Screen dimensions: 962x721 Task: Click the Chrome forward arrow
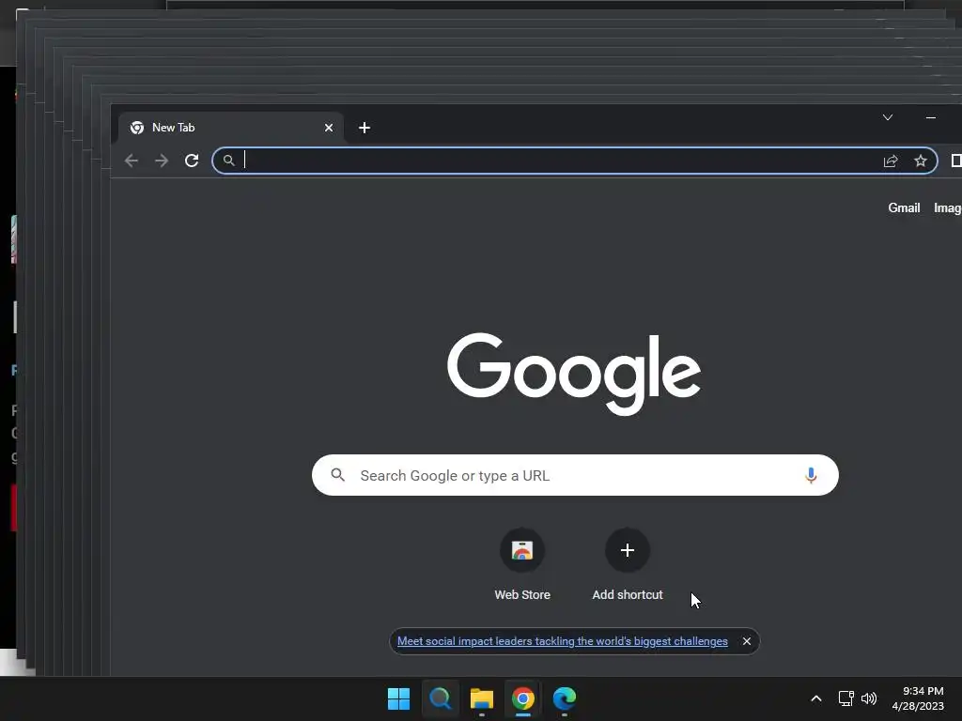[x=162, y=161]
